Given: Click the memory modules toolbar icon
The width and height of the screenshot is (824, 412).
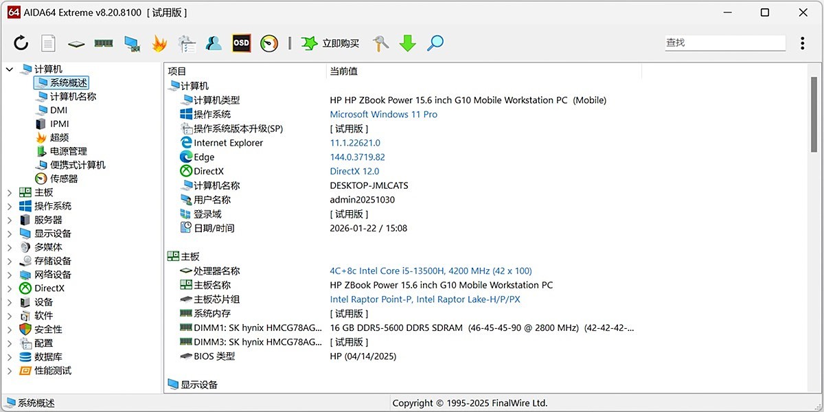Looking at the screenshot, I should (102, 43).
